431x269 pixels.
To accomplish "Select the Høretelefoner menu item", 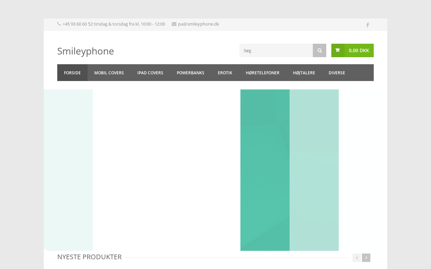I will [263, 73].
